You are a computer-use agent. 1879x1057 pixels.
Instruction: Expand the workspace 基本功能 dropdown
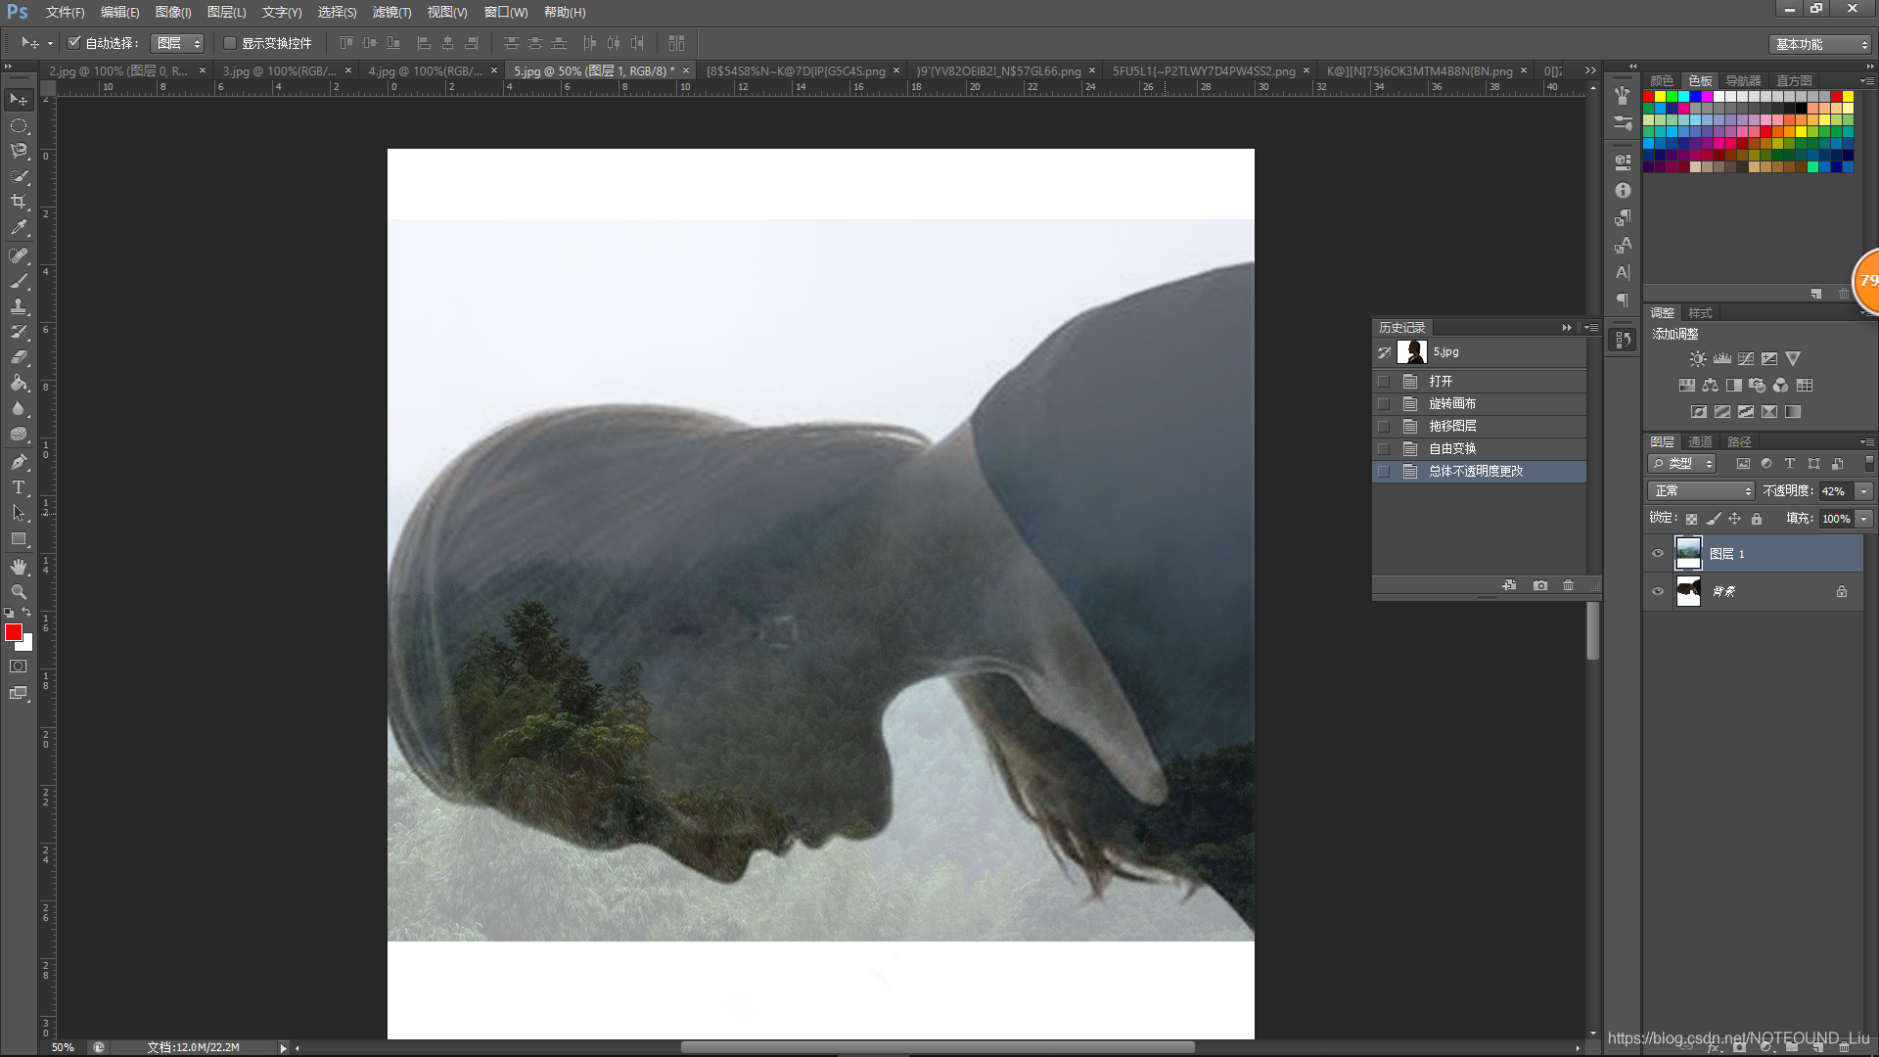(x=1821, y=44)
